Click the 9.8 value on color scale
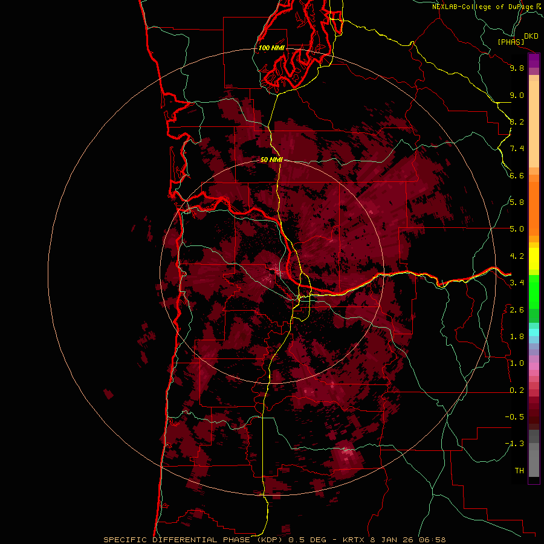Image resolution: width=544 pixels, height=544 pixels. (x=517, y=68)
